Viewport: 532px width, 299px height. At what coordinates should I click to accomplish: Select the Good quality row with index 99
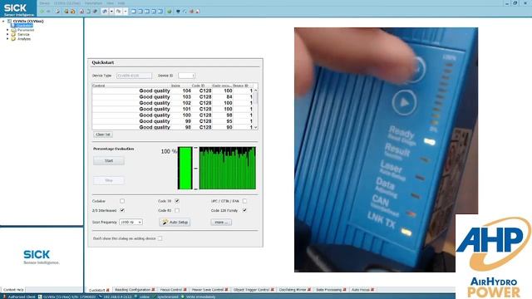[173, 121]
